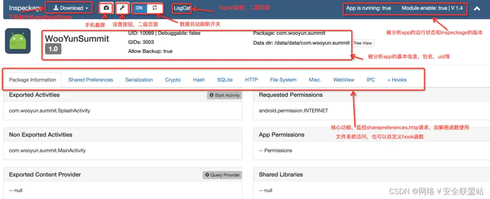Click the -- Permissions entry
The image size is (490, 199).
tap(276, 150)
